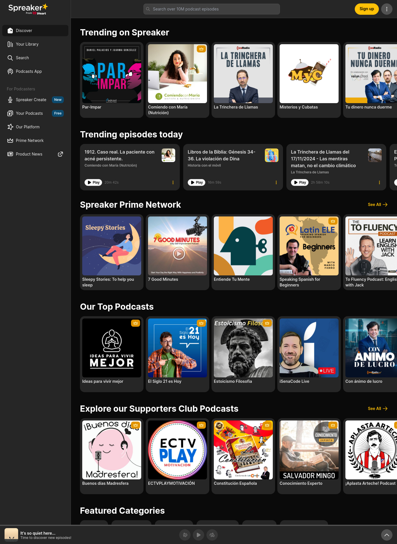
Task: Focus the podcast episodes search field
Action: [212, 9]
